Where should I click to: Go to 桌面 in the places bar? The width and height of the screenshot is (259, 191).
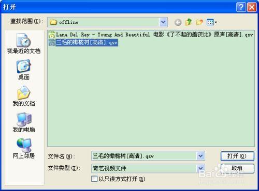[x=24, y=70]
